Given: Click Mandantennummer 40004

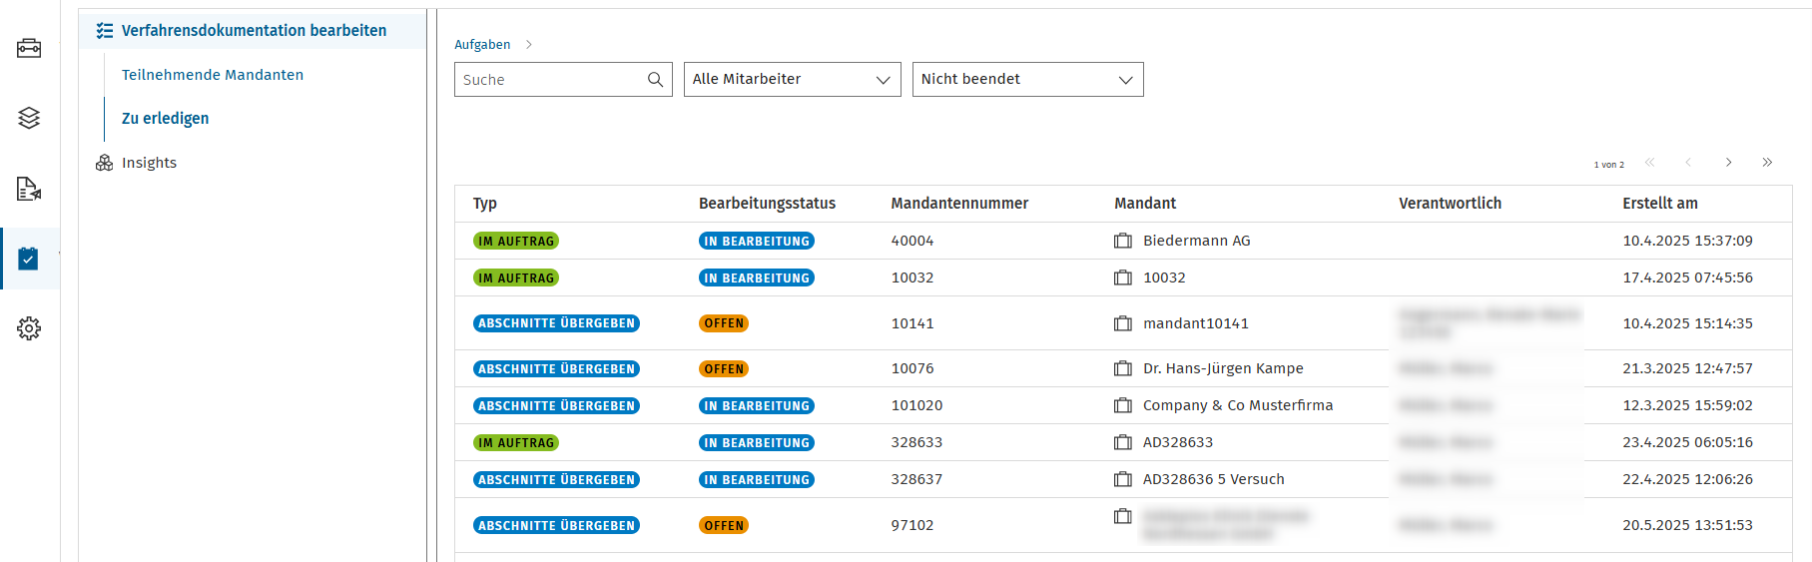Looking at the screenshot, I should pos(912,241).
